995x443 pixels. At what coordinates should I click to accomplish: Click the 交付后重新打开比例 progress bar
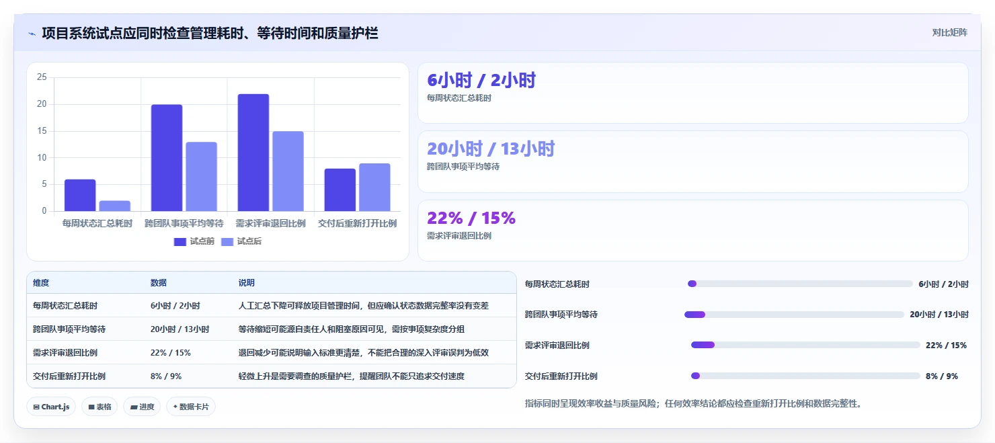805,376
